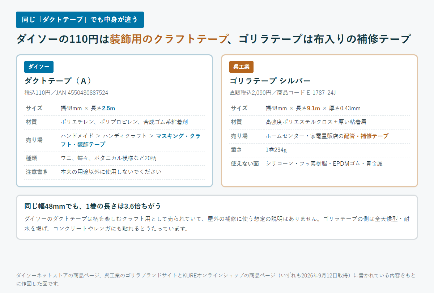Click the source footnote starting ダイソーネットストアの商品ページ
Viewport: 434px width, 293px height.
(216, 279)
